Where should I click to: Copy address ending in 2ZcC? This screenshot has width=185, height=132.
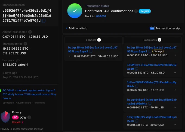(137, 121)
